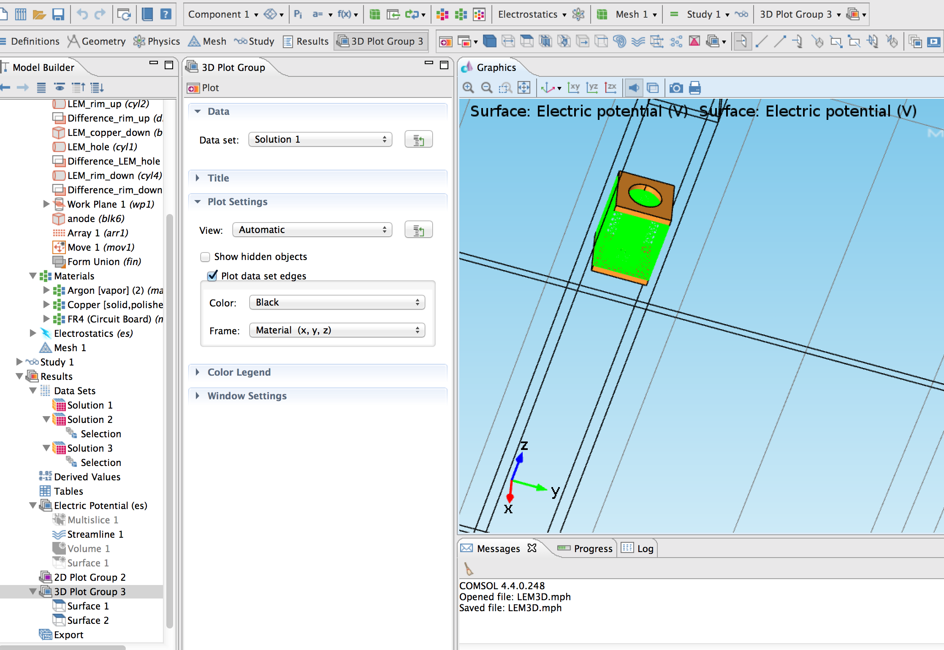
Task: Toggle scene light in the Graphics toolbar
Action: [x=634, y=88]
